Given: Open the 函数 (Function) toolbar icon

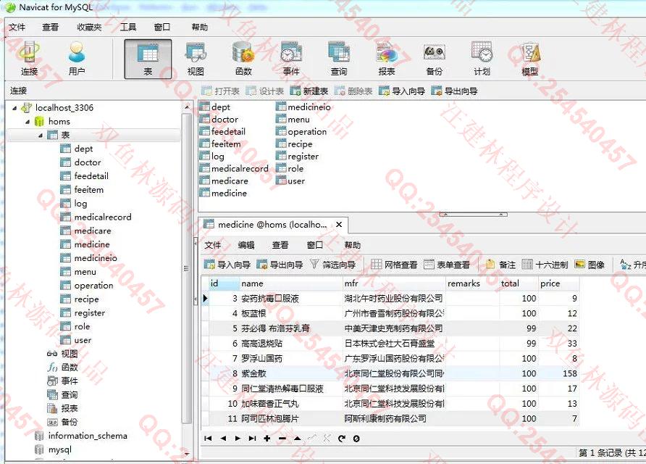Looking at the screenshot, I should click(x=243, y=59).
